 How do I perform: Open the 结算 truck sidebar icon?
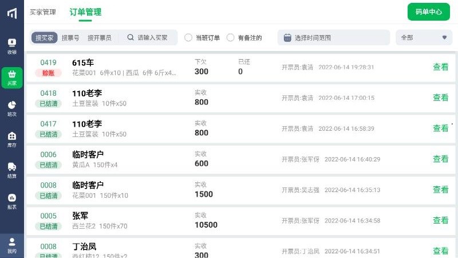(x=11, y=170)
